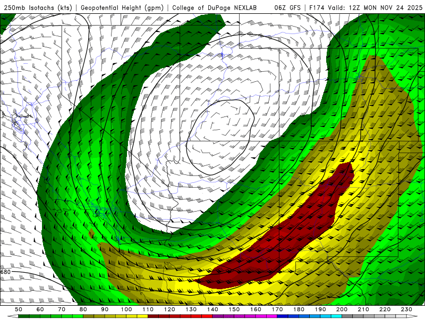
Task: Click the dark blue swatch just after 170
Action: coord(283,316)
